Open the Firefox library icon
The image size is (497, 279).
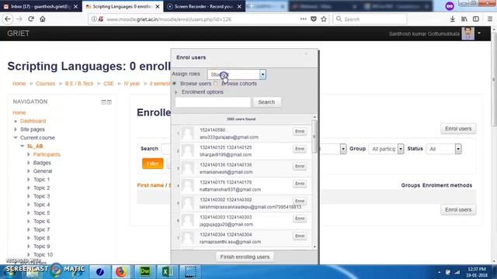[464, 19]
